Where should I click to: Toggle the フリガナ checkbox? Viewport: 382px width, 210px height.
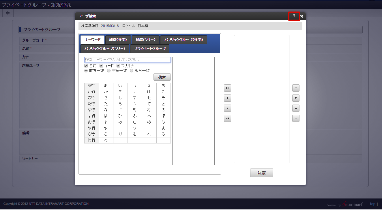(x=118, y=66)
